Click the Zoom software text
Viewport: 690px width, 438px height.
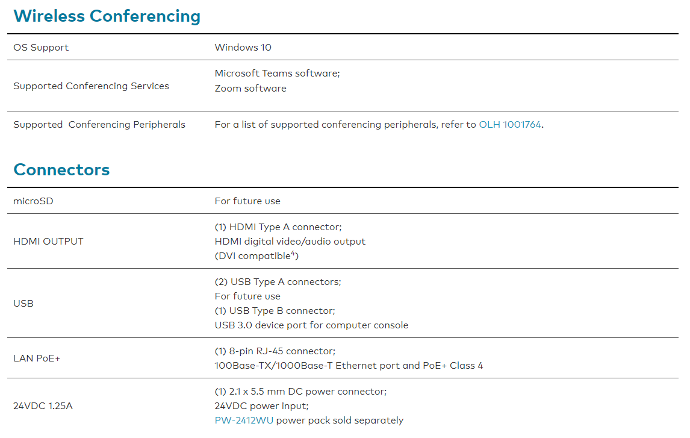pyautogui.click(x=250, y=89)
